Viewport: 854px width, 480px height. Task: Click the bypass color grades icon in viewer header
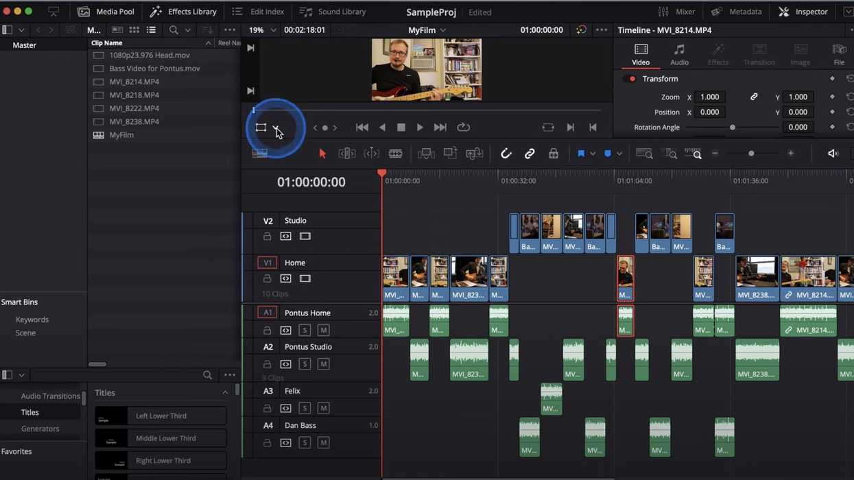(x=581, y=30)
